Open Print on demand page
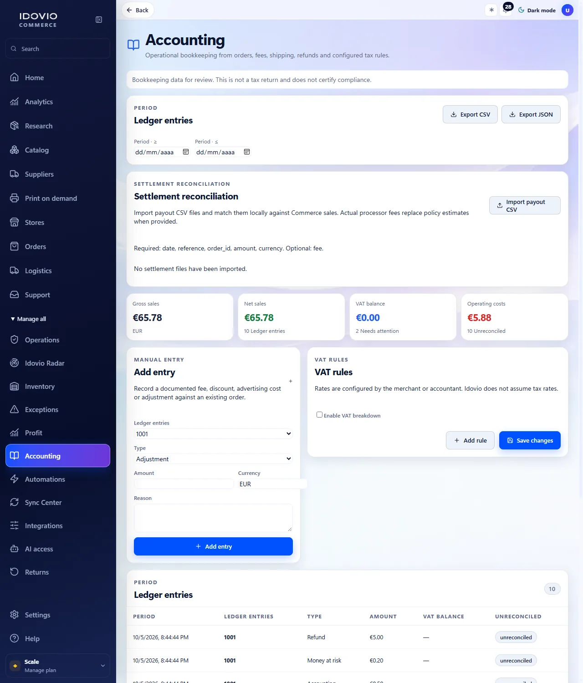The image size is (583, 683). point(58,199)
